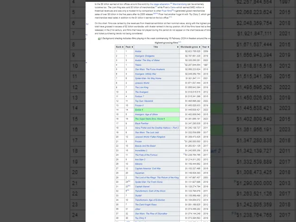Screen dimensions: 296x222
Task: Open the Incredibles 2 link
Action: (141, 150)
